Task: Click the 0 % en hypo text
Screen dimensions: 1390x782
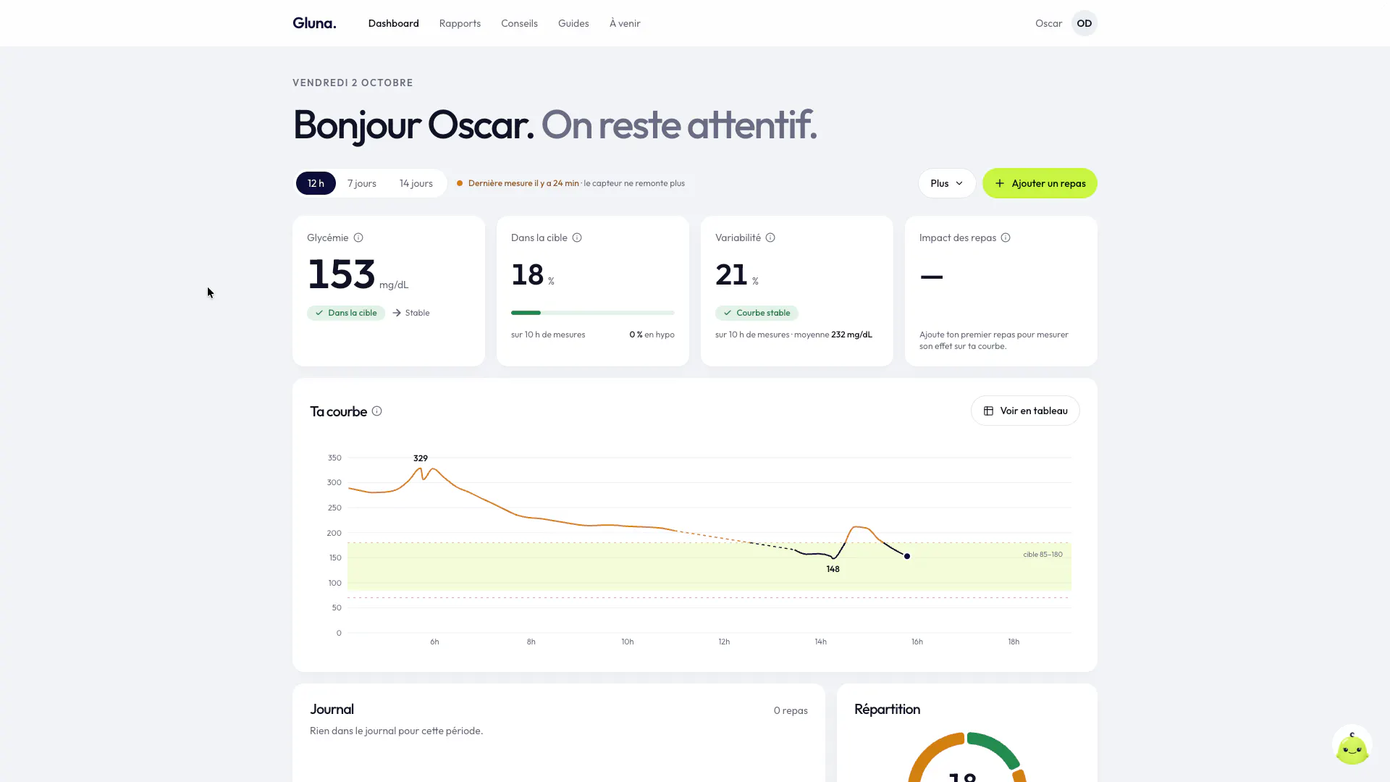Action: coord(652,335)
